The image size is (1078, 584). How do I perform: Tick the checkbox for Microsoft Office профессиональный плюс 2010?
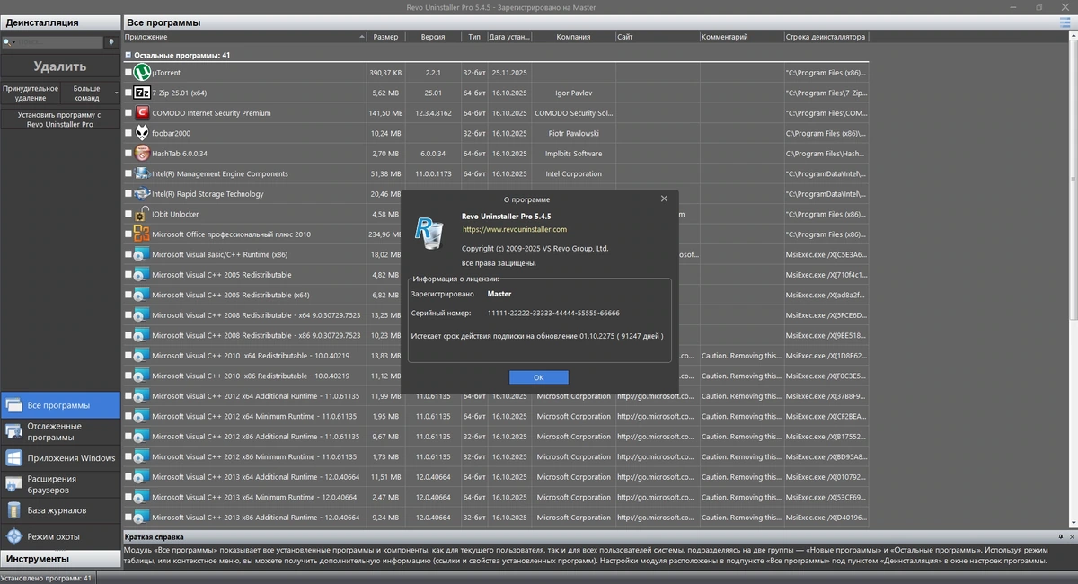128,234
